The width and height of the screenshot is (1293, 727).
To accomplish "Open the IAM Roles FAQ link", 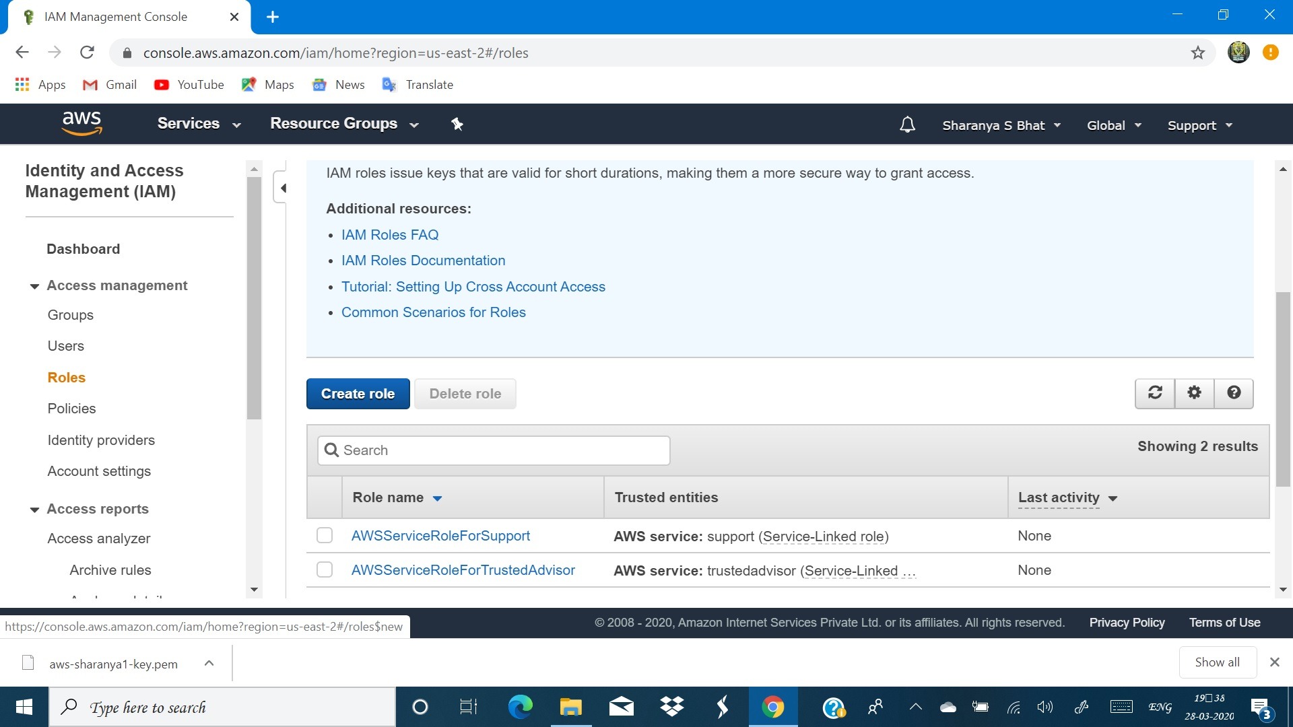I will pos(390,235).
